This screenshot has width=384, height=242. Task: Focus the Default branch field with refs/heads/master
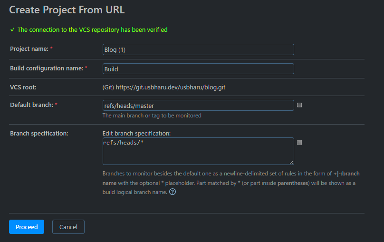click(198, 106)
